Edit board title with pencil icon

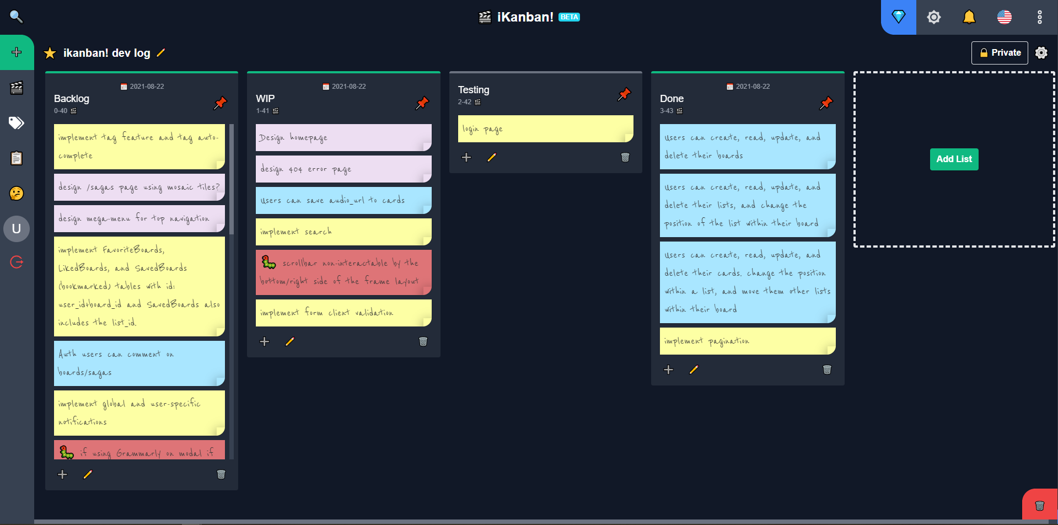(161, 53)
